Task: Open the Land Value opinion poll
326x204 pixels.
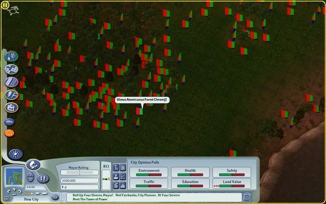Action: pyautogui.click(x=232, y=183)
